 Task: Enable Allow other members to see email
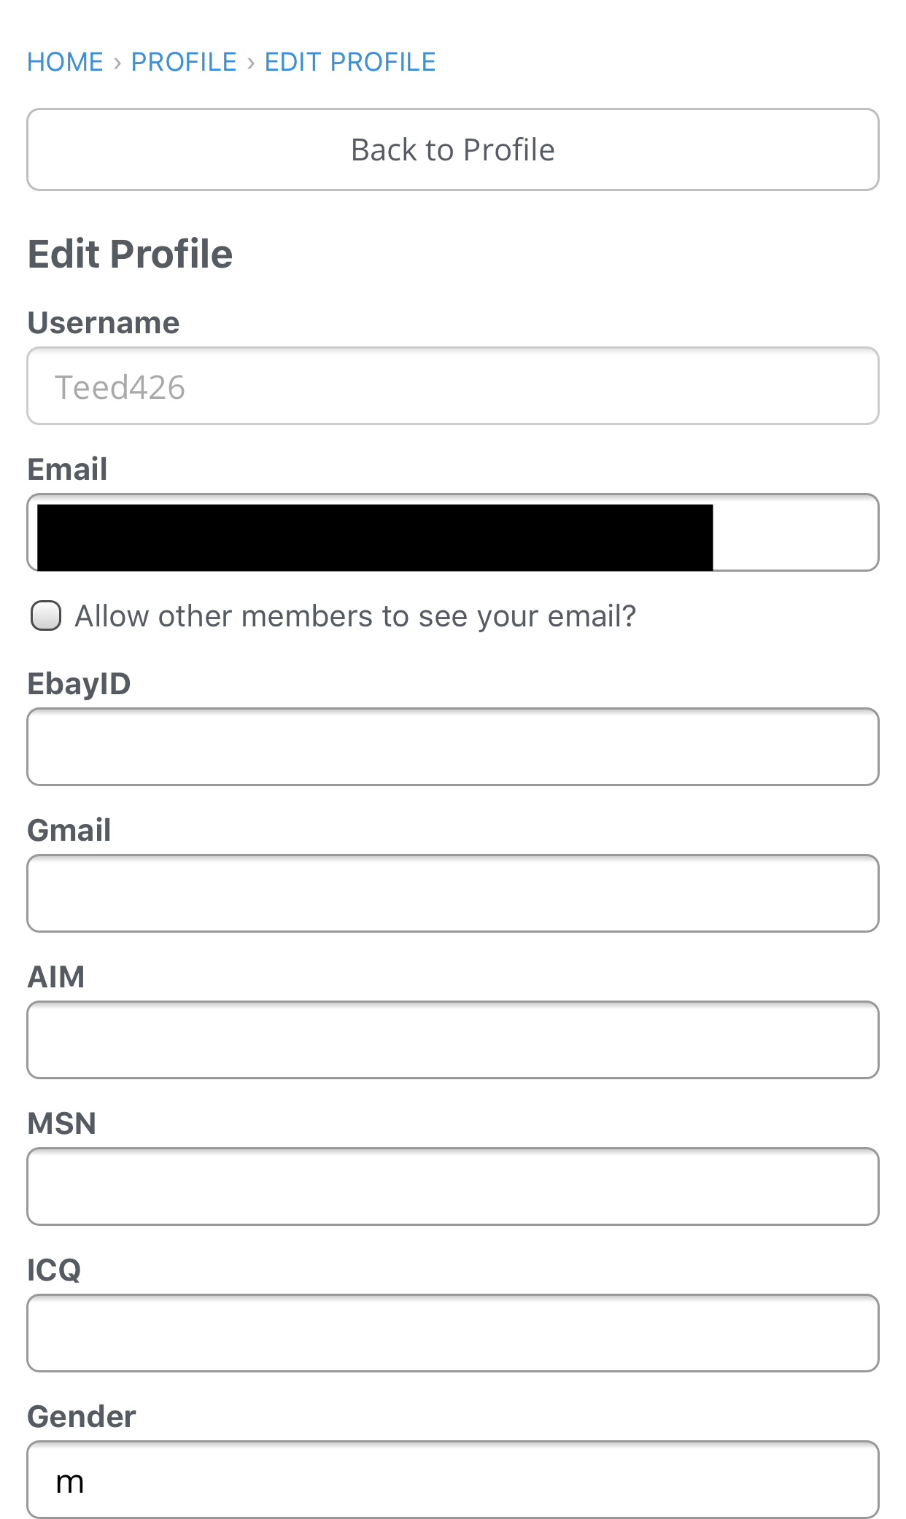coord(46,615)
